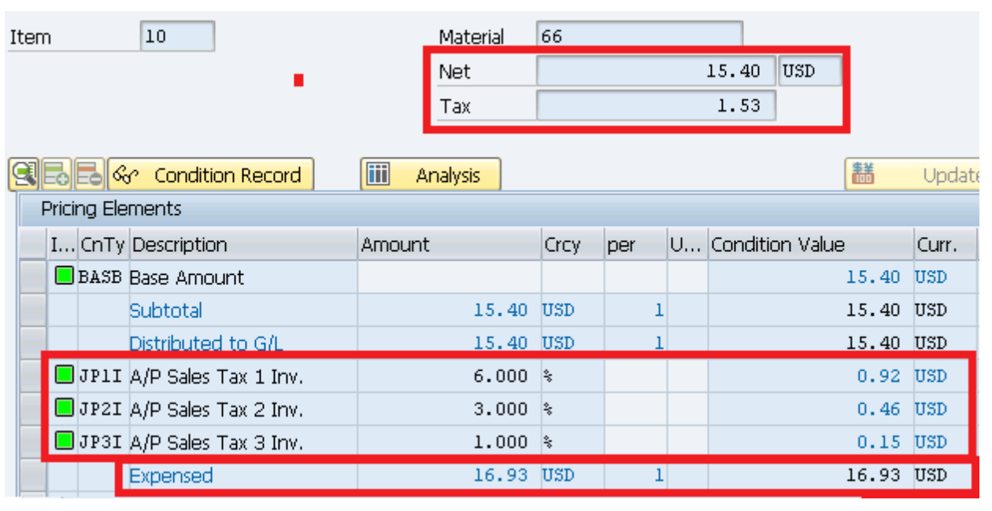Click the Expensed subtotal link
This screenshot has height=511, width=992.
(x=170, y=475)
